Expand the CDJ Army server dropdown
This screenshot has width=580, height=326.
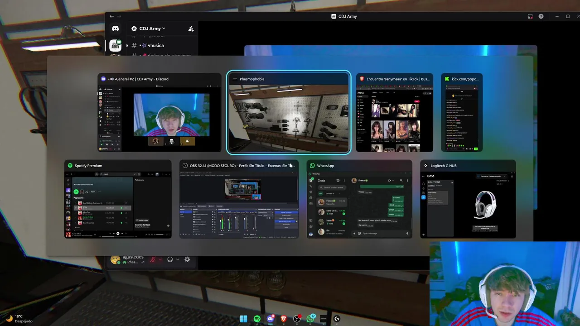(151, 29)
